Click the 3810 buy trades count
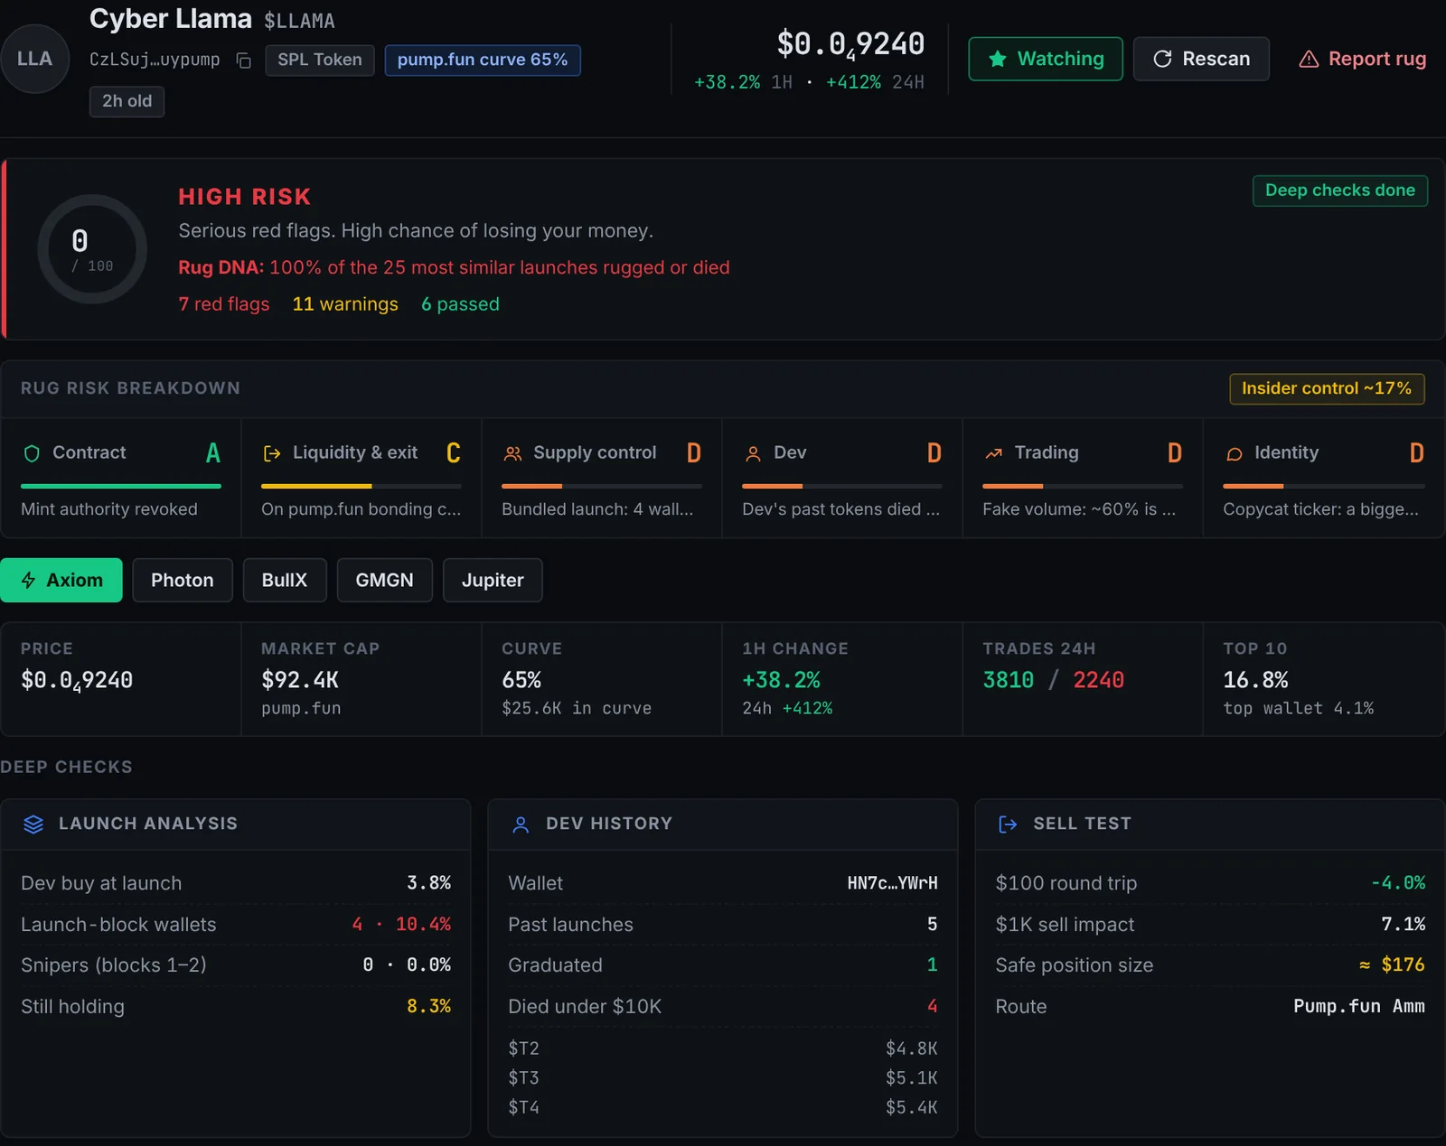 coord(1008,680)
